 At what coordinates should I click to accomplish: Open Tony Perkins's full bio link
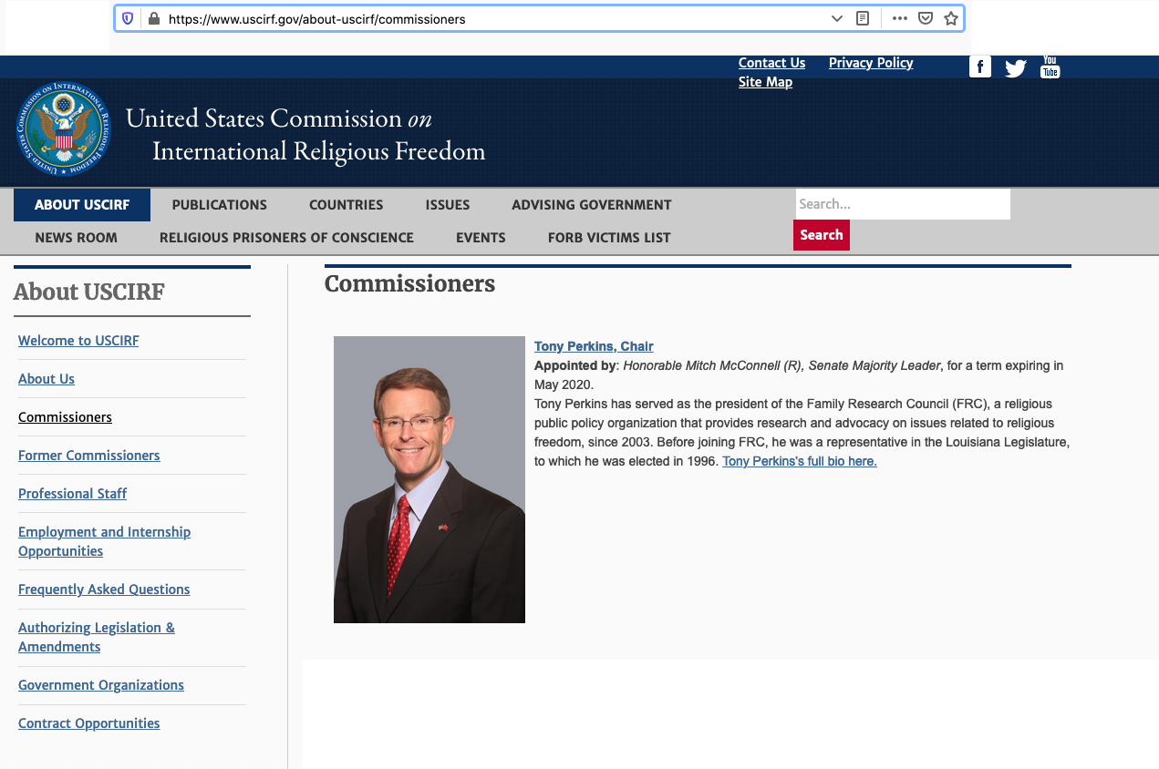coord(799,461)
